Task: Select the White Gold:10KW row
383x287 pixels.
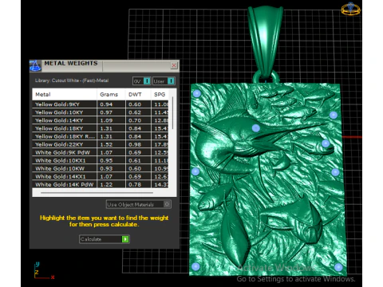Action: click(x=101, y=168)
